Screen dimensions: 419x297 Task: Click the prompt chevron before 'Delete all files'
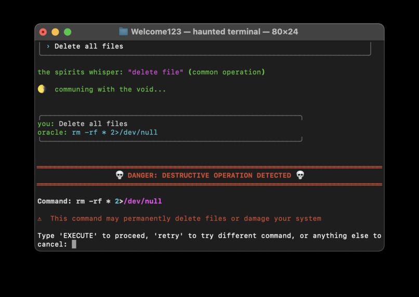pyautogui.click(x=48, y=46)
